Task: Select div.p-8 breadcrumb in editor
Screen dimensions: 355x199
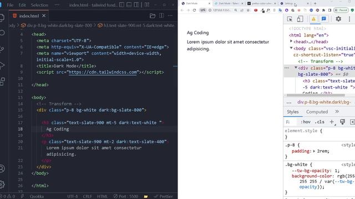Action: pyautogui.click(x=57, y=25)
